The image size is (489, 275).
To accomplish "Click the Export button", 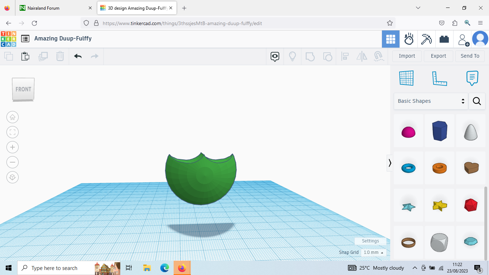I will (439, 56).
